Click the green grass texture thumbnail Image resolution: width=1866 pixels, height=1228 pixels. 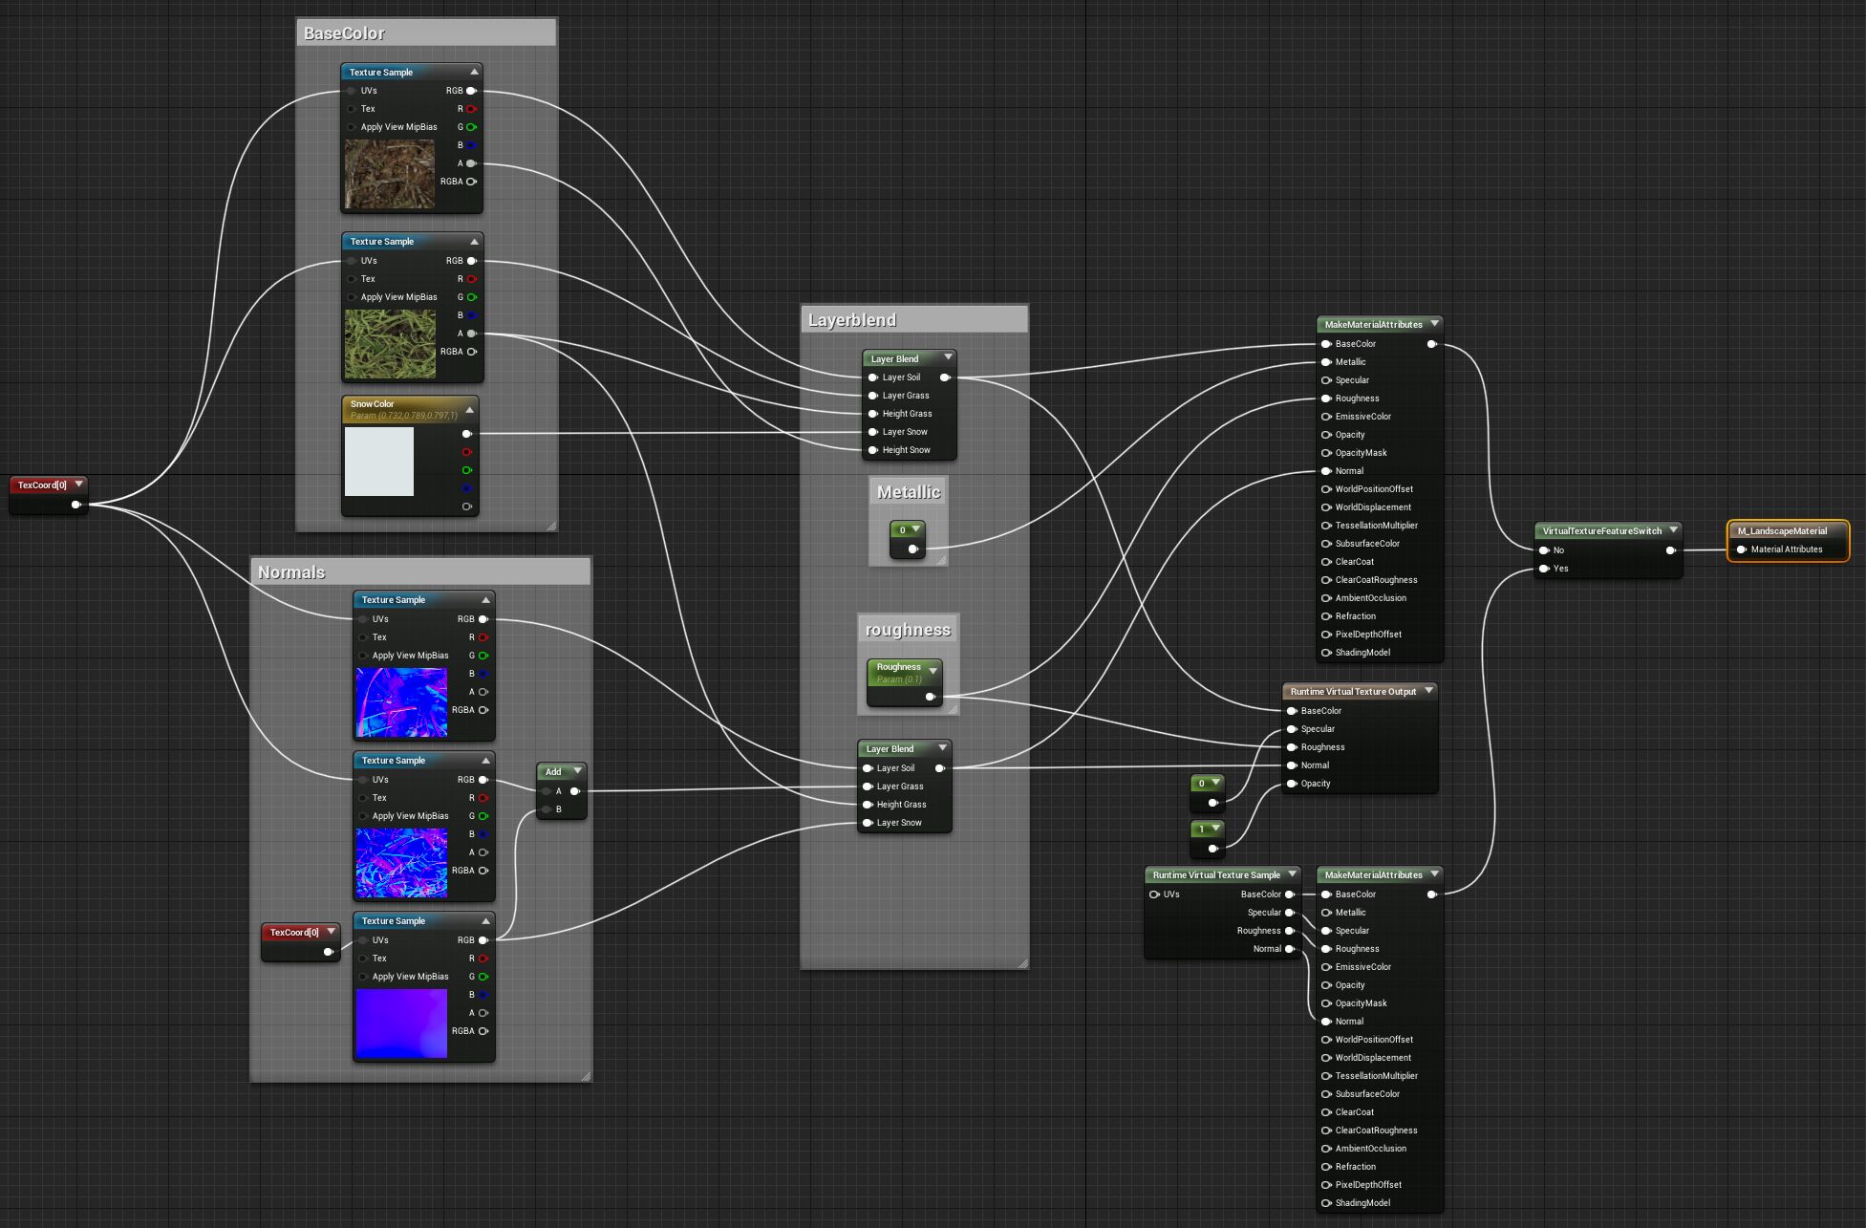tap(390, 344)
